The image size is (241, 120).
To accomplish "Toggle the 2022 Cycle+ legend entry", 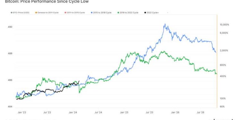I will 151,12.
